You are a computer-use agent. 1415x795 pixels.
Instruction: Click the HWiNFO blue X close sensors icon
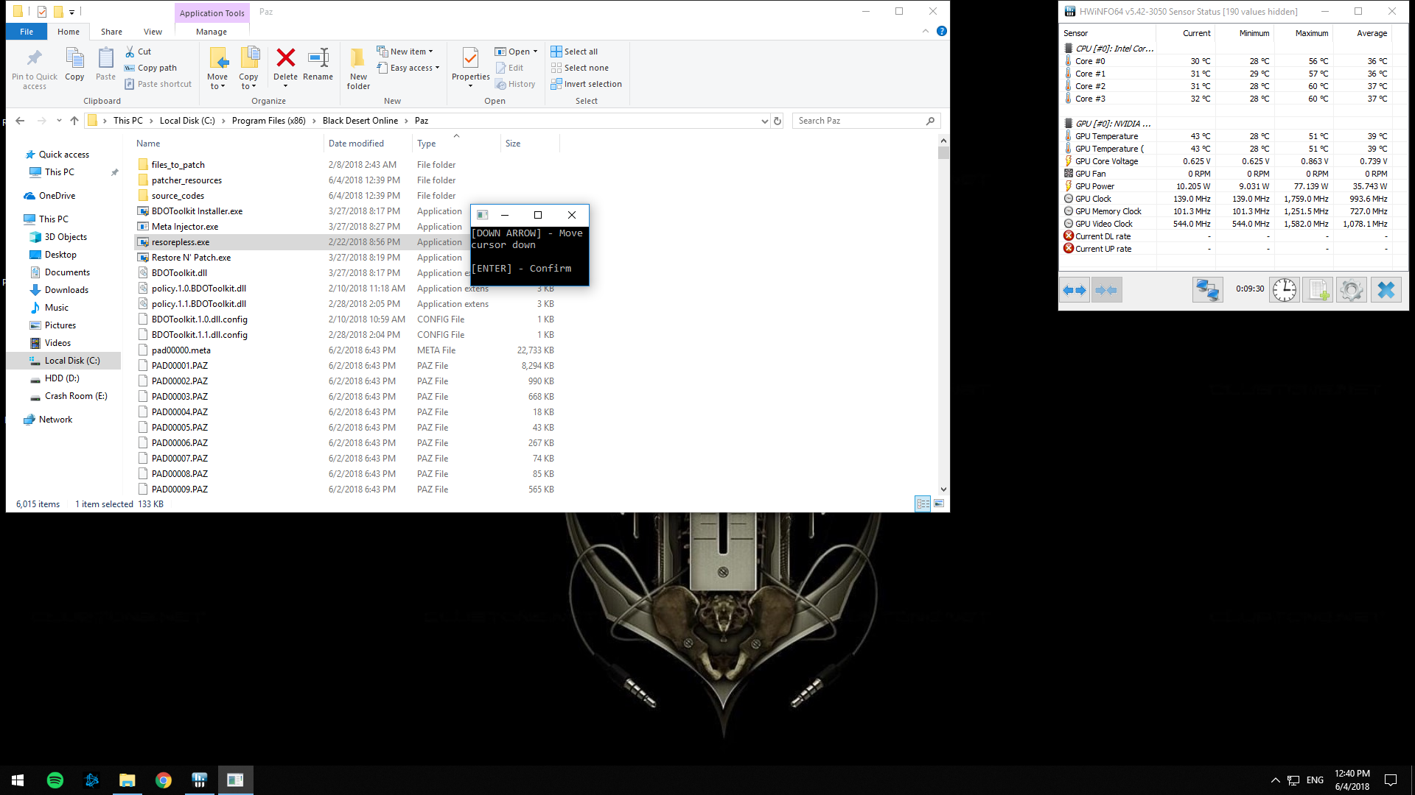[x=1386, y=289]
